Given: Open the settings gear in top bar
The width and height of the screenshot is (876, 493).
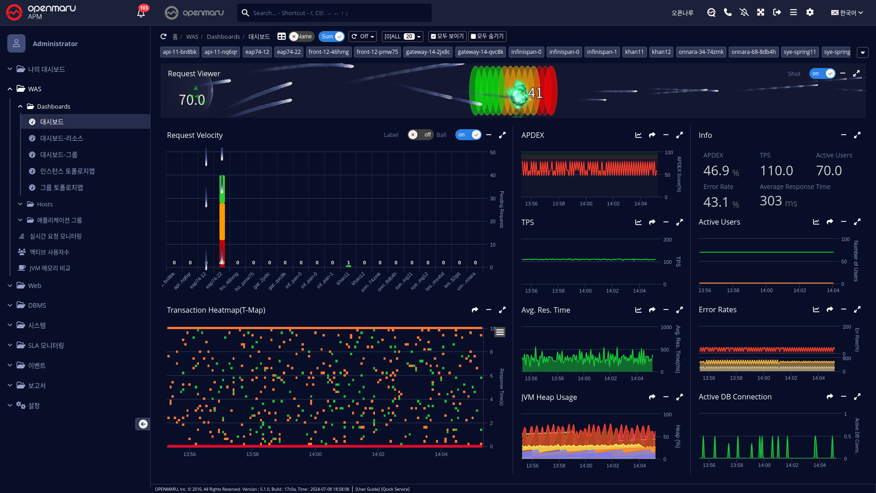Looking at the screenshot, I should coord(810,13).
